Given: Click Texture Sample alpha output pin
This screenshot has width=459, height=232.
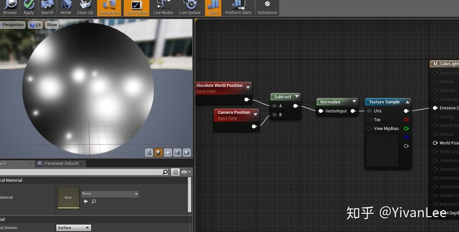Looking at the screenshot, I should tap(406, 146).
